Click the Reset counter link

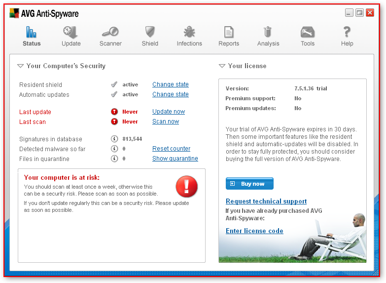[172, 149]
